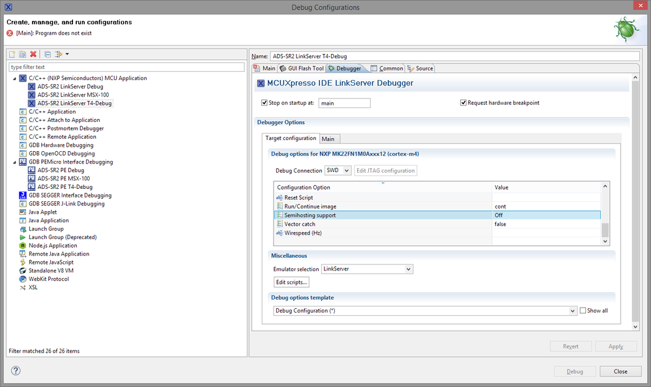Click the GDB Hardware Debugging icon
651x387 pixels.
click(23, 145)
